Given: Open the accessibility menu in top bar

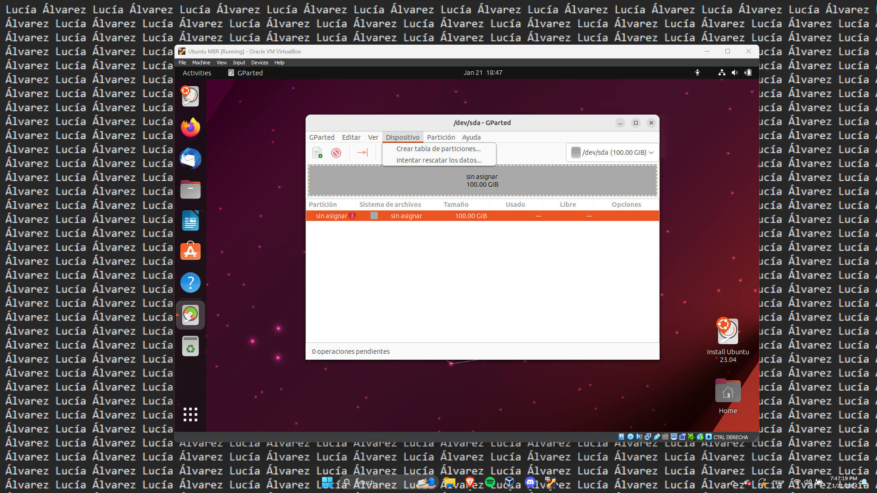Looking at the screenshot, I should pos(697,73).
